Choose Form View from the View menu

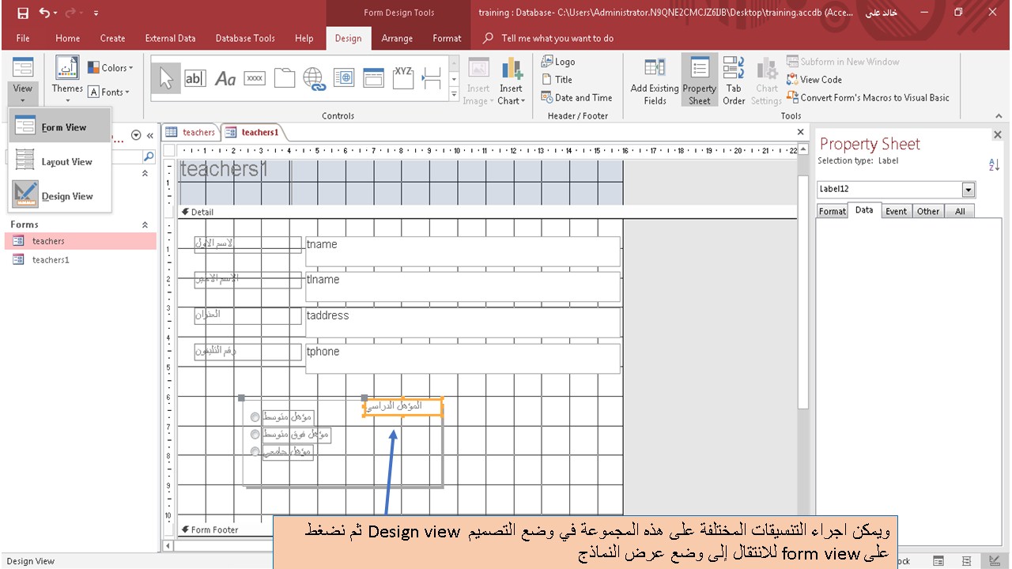62,126
